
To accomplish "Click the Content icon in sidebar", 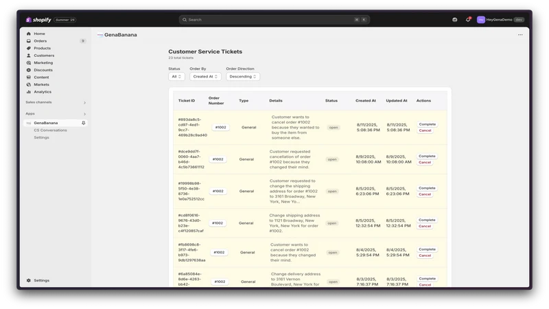I will (29, 78).
